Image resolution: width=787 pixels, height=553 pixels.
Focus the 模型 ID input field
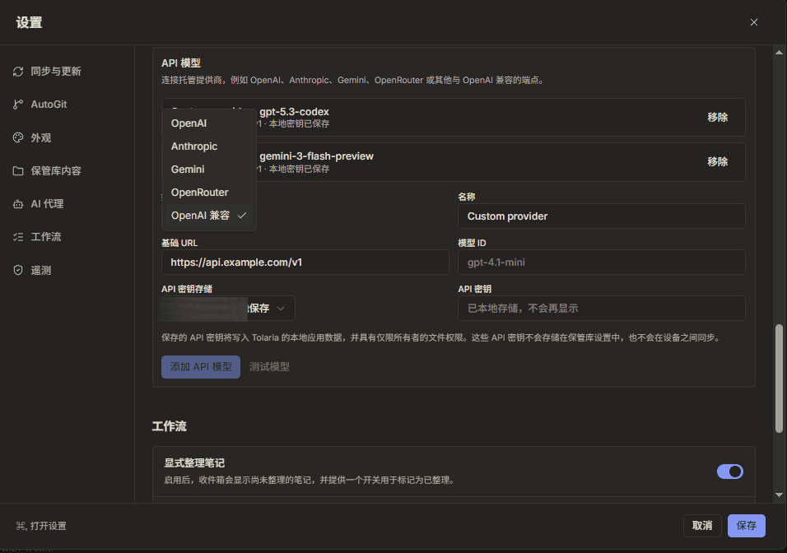(x=601, y=263)
